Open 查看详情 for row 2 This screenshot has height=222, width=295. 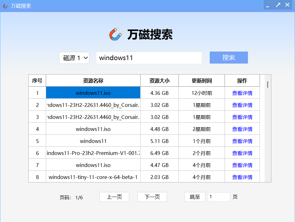coord(242,105)
